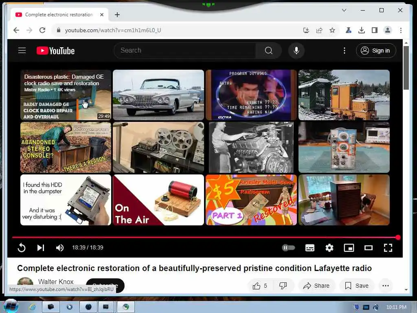Click the taskbar clock 10:11 PM

click(x=396, y=307)
